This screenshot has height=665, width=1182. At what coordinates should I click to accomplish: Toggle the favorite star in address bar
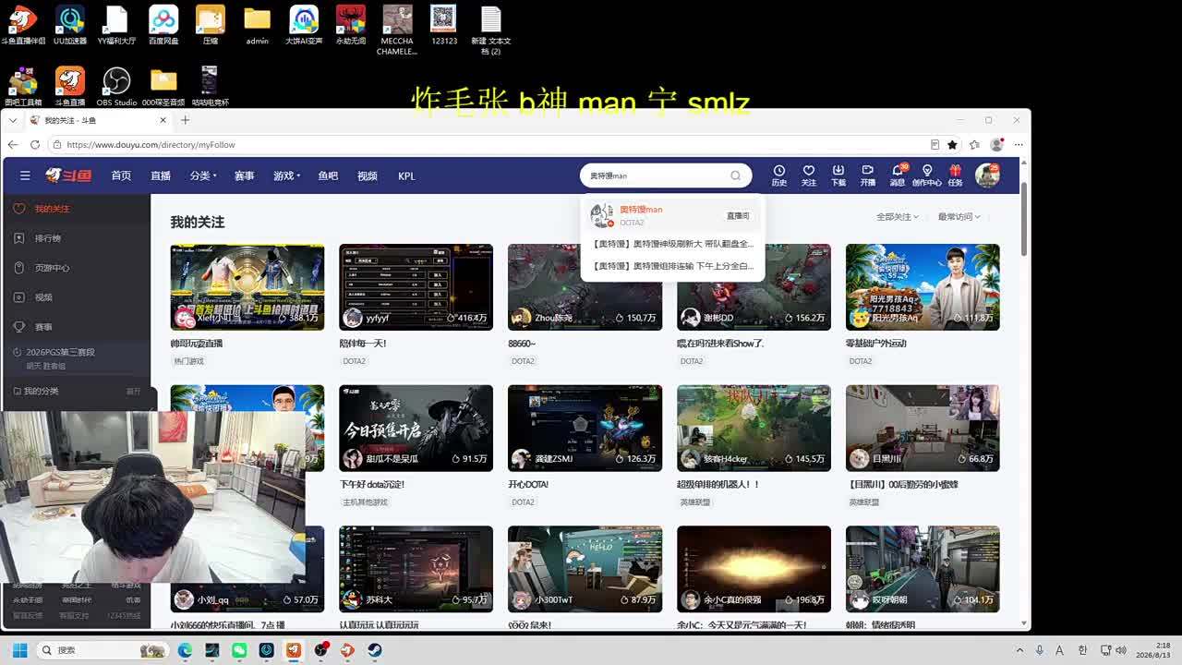pyautogui.click(x=952, y=145)
